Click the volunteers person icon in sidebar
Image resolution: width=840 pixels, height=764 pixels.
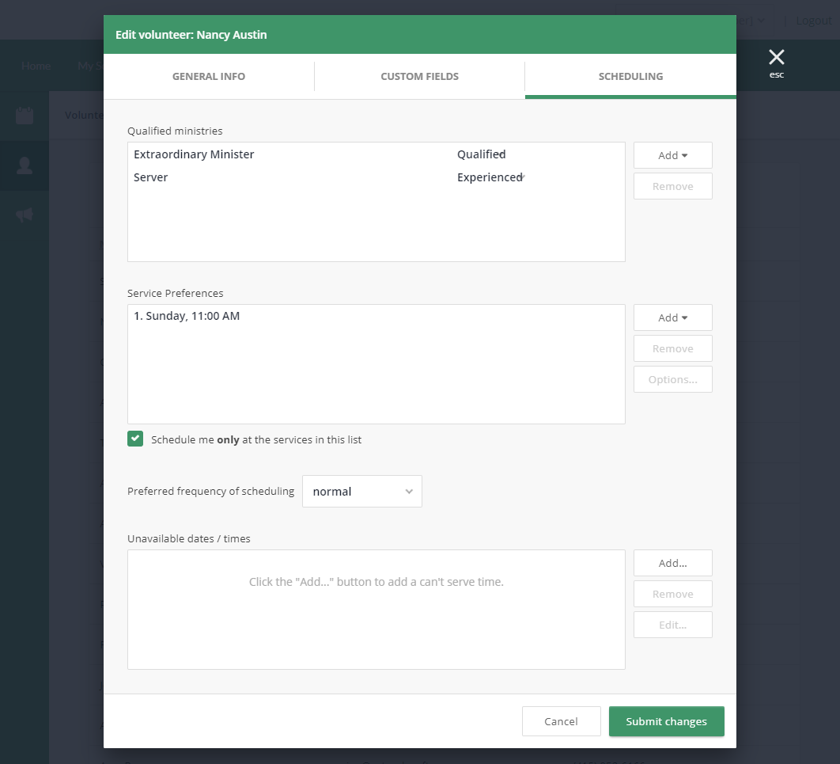click(25, 165)
